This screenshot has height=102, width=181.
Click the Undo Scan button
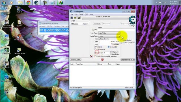124,24
